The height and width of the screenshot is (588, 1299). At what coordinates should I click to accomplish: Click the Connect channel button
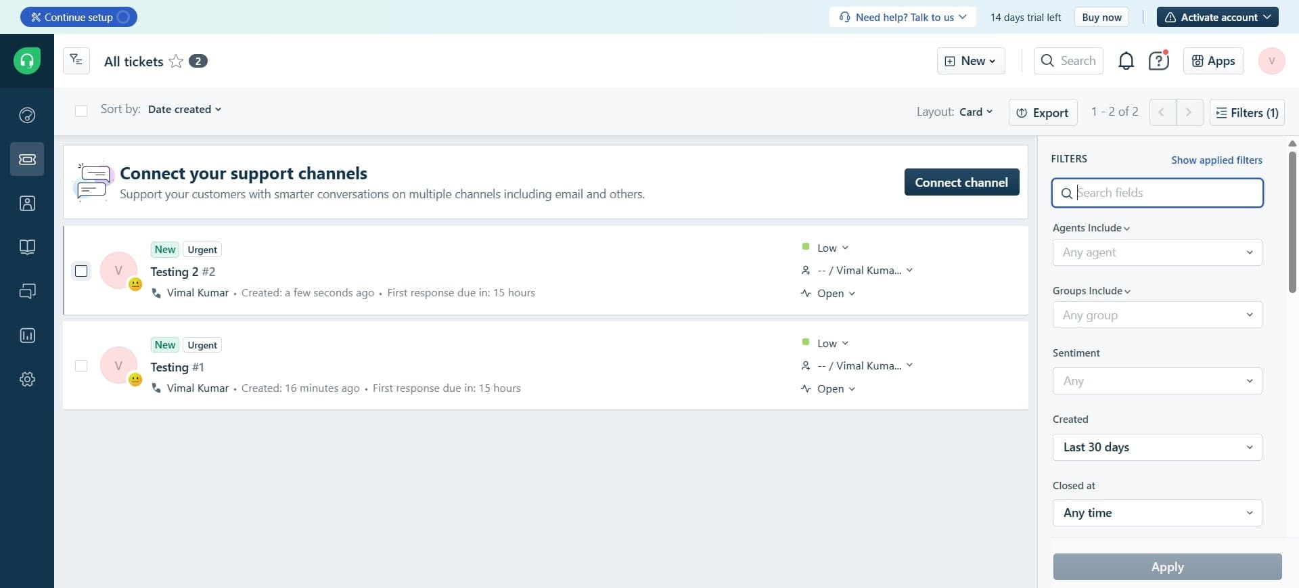tap(961, 182)
